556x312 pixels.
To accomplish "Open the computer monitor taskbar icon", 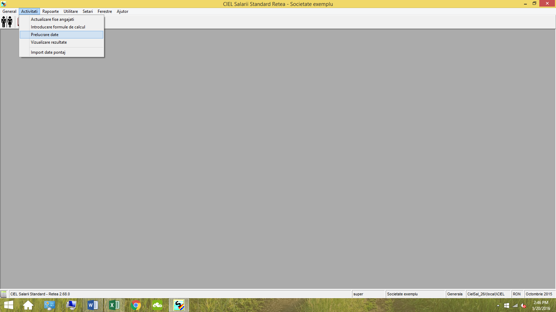I will (71, 305).
